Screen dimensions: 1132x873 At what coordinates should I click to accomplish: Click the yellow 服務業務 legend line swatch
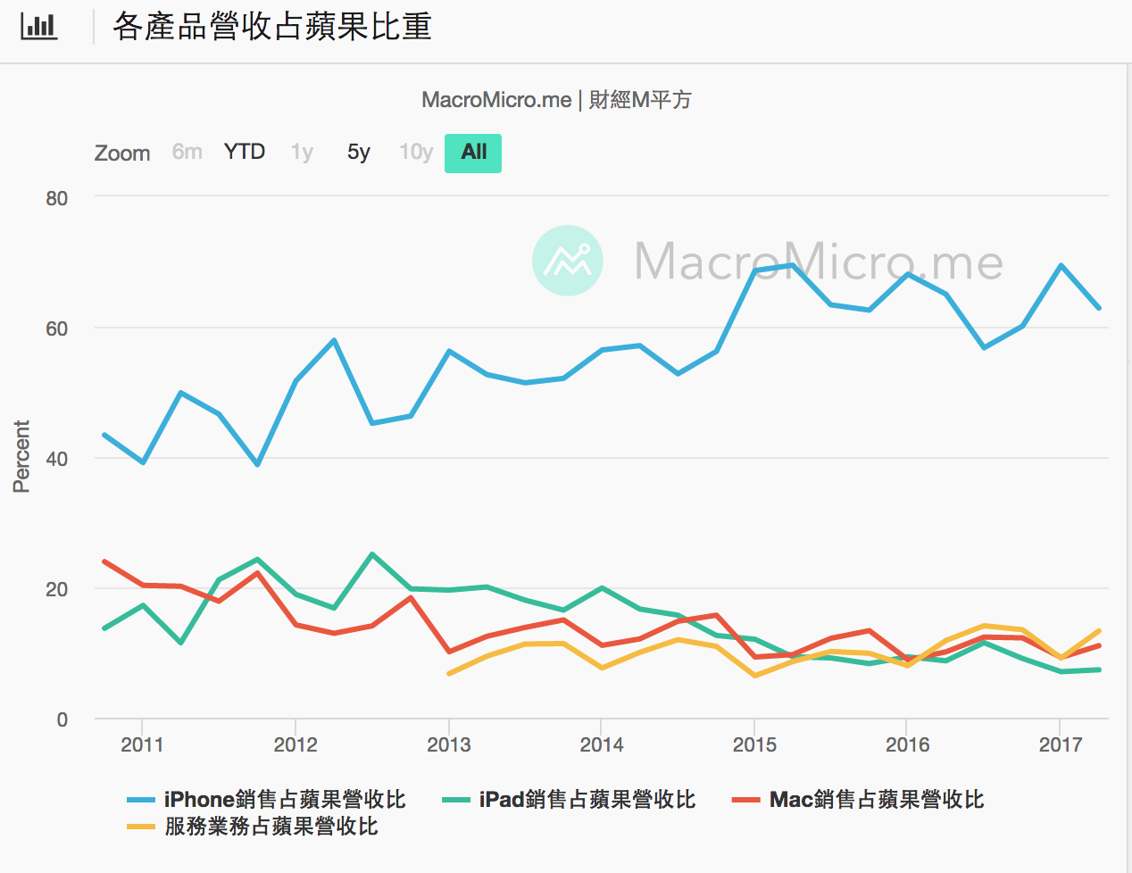[x=141, y=827]
